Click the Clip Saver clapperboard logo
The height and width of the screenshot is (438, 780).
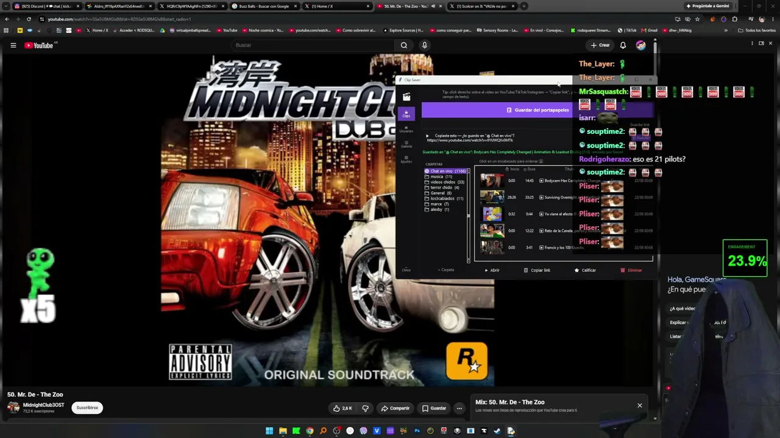coord(406,97)
